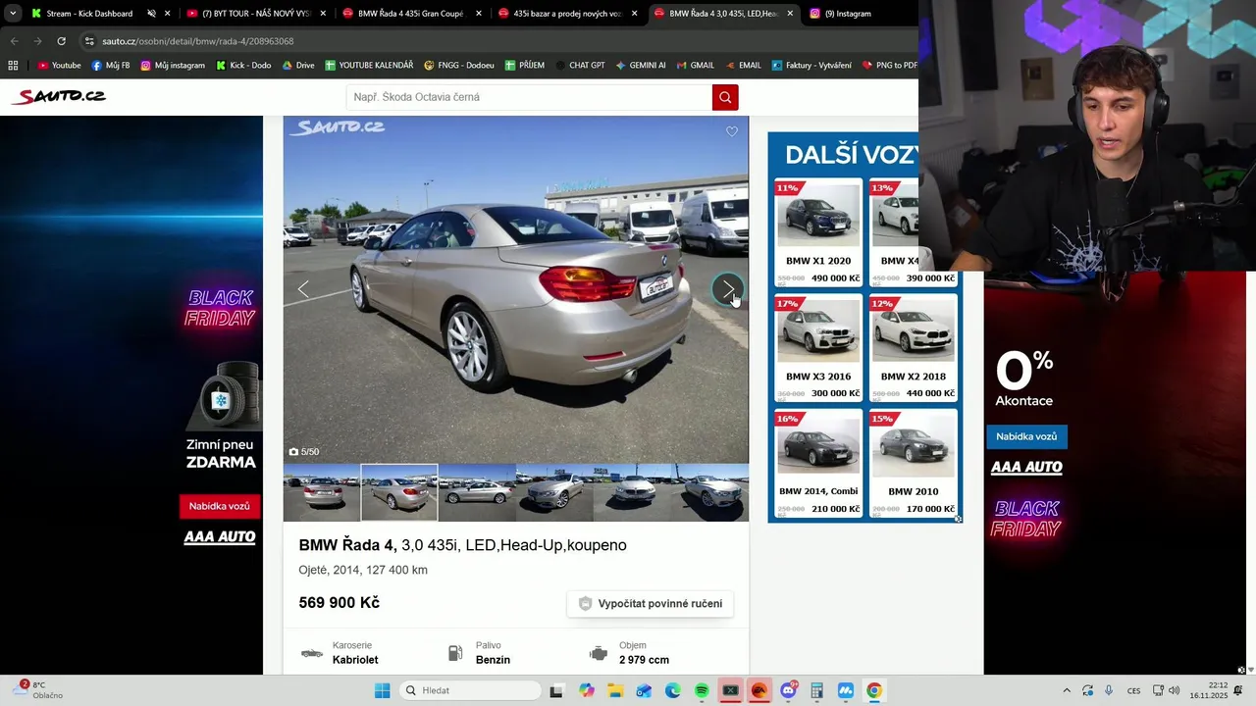This screenshot has width=1256, height=706.
Task: Select the highlighted second gallery thumbnail
Action: pos(399,492)
